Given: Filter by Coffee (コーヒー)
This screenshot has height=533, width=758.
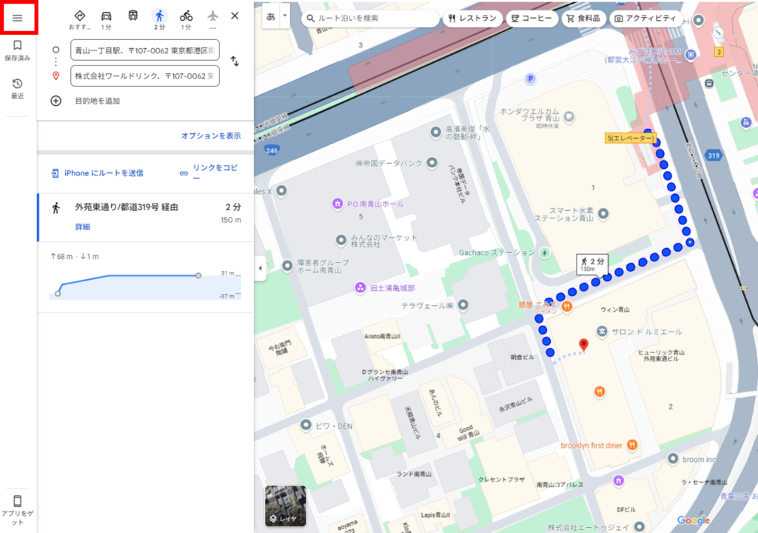Looking at the screenshot, I should pos(531,19).
